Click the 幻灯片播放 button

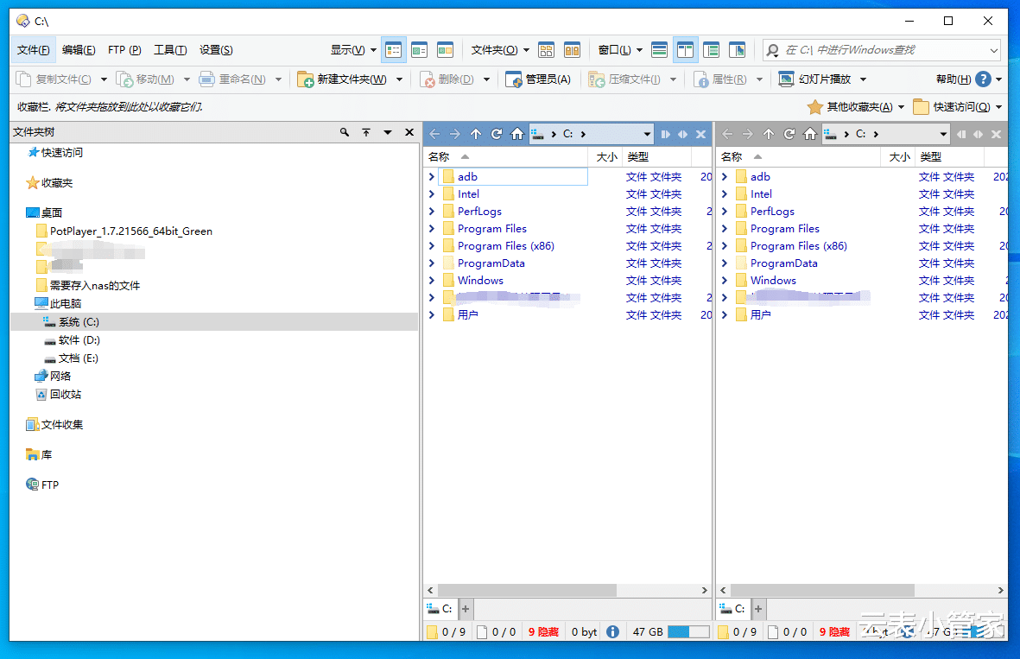pyautogui.click(x=814, y=79)
